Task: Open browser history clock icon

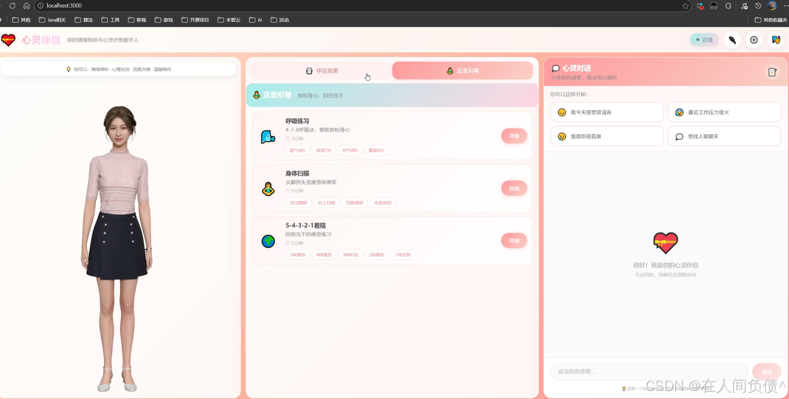Action: coord(758,6)
